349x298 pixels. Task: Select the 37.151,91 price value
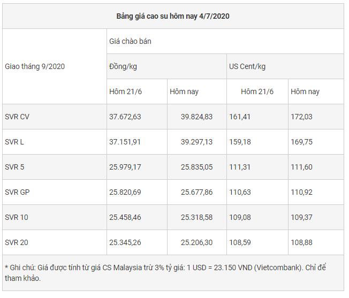[125, 142]
